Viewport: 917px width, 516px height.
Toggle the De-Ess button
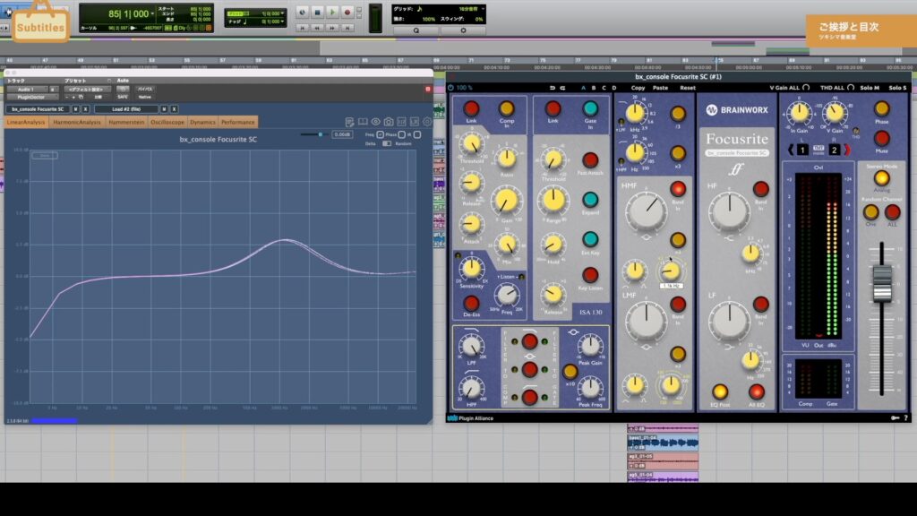tap(471, 303)
